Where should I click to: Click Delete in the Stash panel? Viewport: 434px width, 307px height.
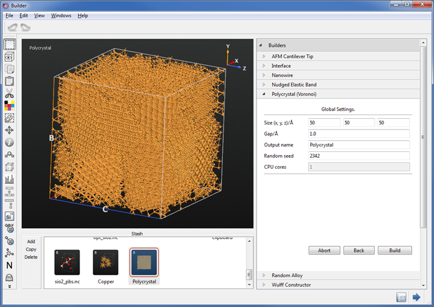click(x=31, y=257)
